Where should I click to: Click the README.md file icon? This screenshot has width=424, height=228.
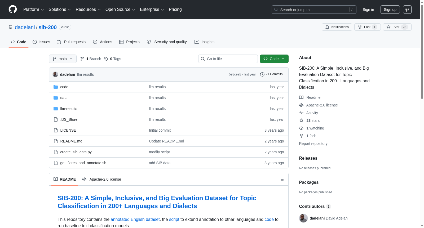coord(56,141)
